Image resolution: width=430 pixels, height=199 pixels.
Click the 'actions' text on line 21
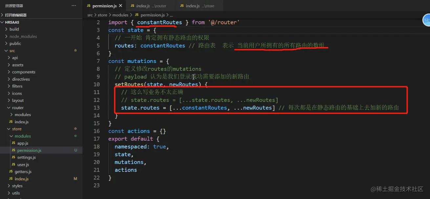pyautogui.click(x=126, y=170)
